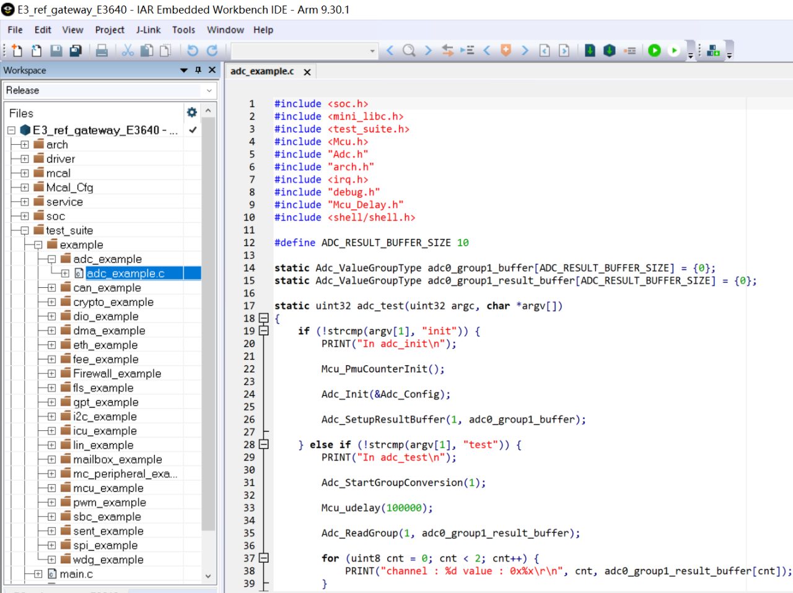Compile the file with the Compile icon
Image resolution: width=793 pixels, height=593 pixels.
coord(590,51)
